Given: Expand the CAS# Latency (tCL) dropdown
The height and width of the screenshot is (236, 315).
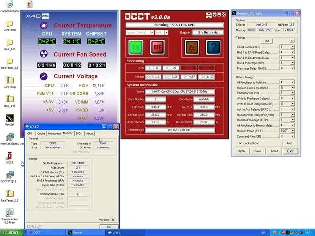Looking at the screenshot, I should pyautogui.click(x=293, y=47).
